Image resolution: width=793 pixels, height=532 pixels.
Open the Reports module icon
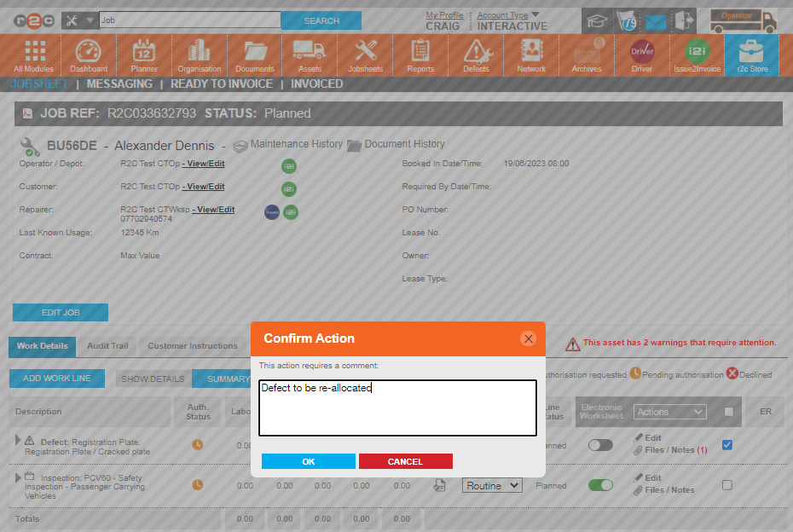[420, 55]
